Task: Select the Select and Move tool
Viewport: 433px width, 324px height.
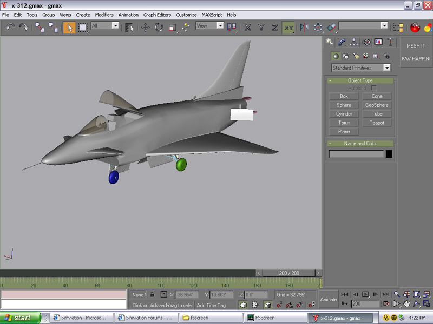Action: tap(146, 26)
